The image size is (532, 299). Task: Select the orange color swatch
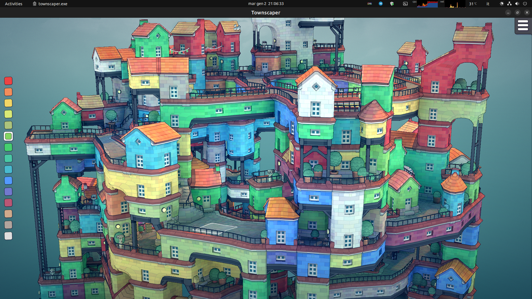coord(8,92)
